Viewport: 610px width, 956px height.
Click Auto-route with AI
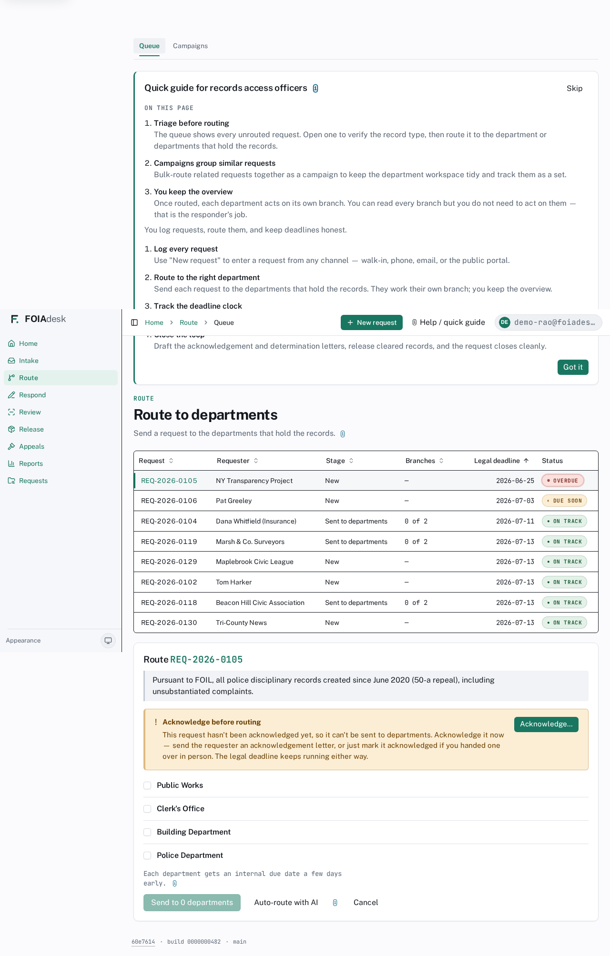pos(286,903)
